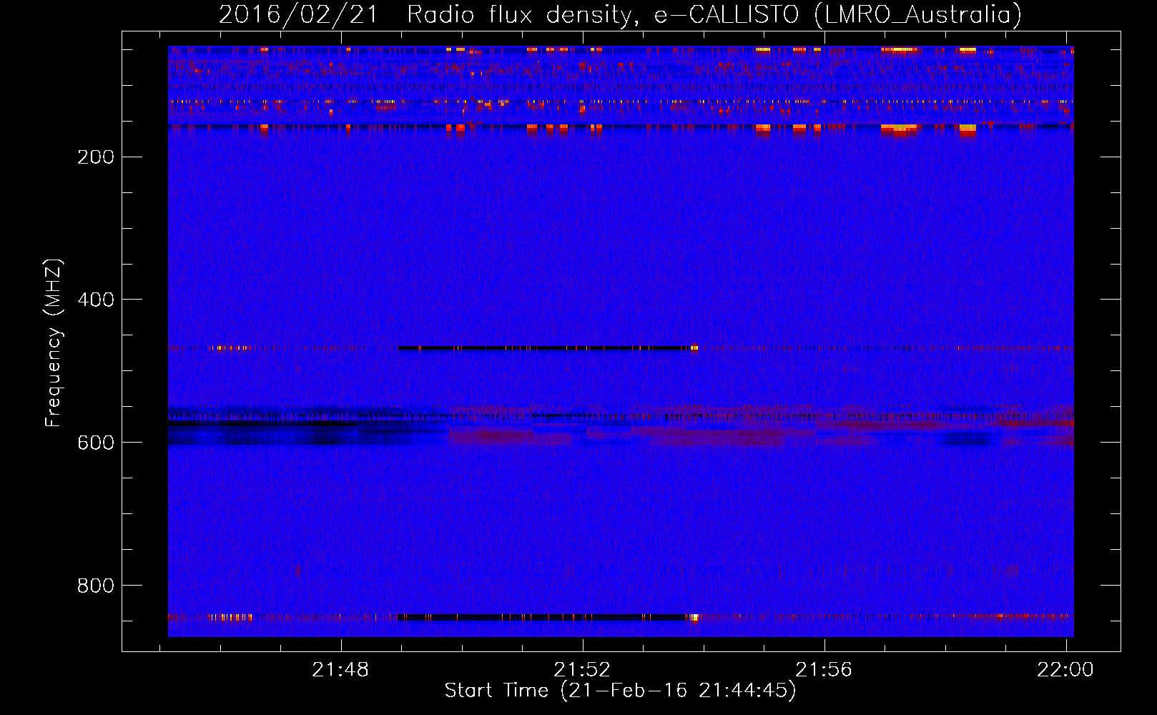This screenshot has height=715, width=1157.
Task: Click the plot title "Radio flux density, e-CALLISTO (LMRO_Australia)"
Action: click(x=714, y=14)
